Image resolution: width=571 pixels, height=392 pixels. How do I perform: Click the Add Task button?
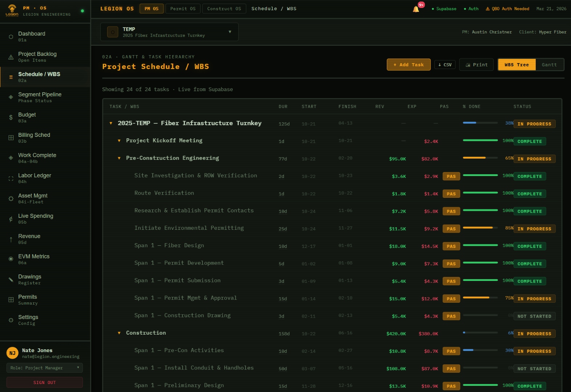(x=409, y=65)
